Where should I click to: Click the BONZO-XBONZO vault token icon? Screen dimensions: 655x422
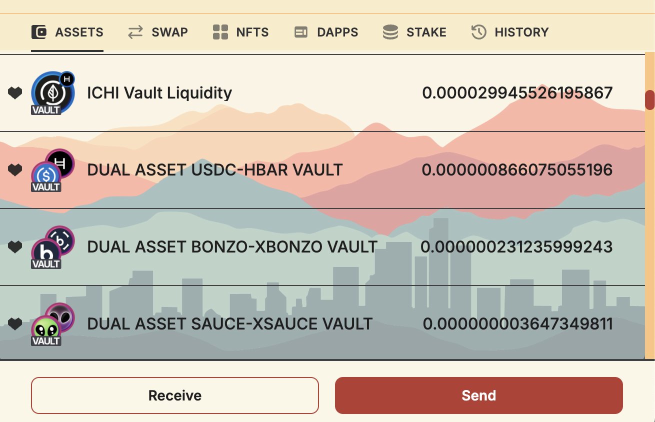click(x=52, y=247)
